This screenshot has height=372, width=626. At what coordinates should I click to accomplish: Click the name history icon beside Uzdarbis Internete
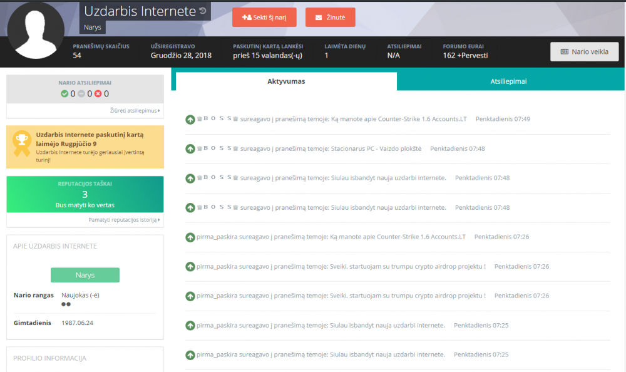pyautogui.click(x=202, y=11)
